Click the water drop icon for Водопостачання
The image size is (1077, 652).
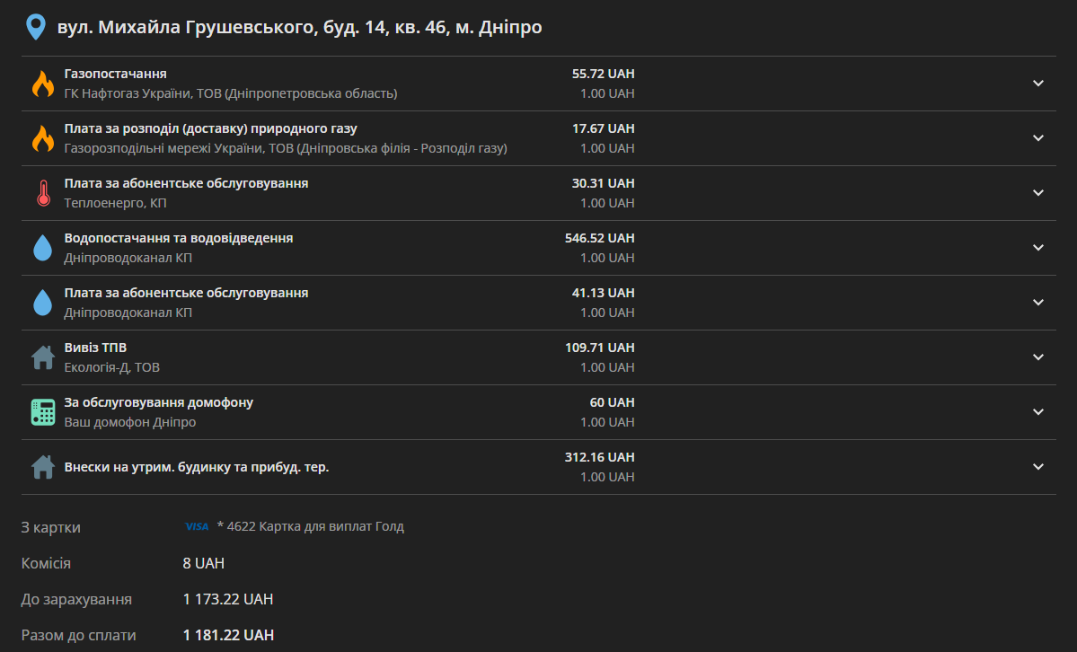(42, 248)
